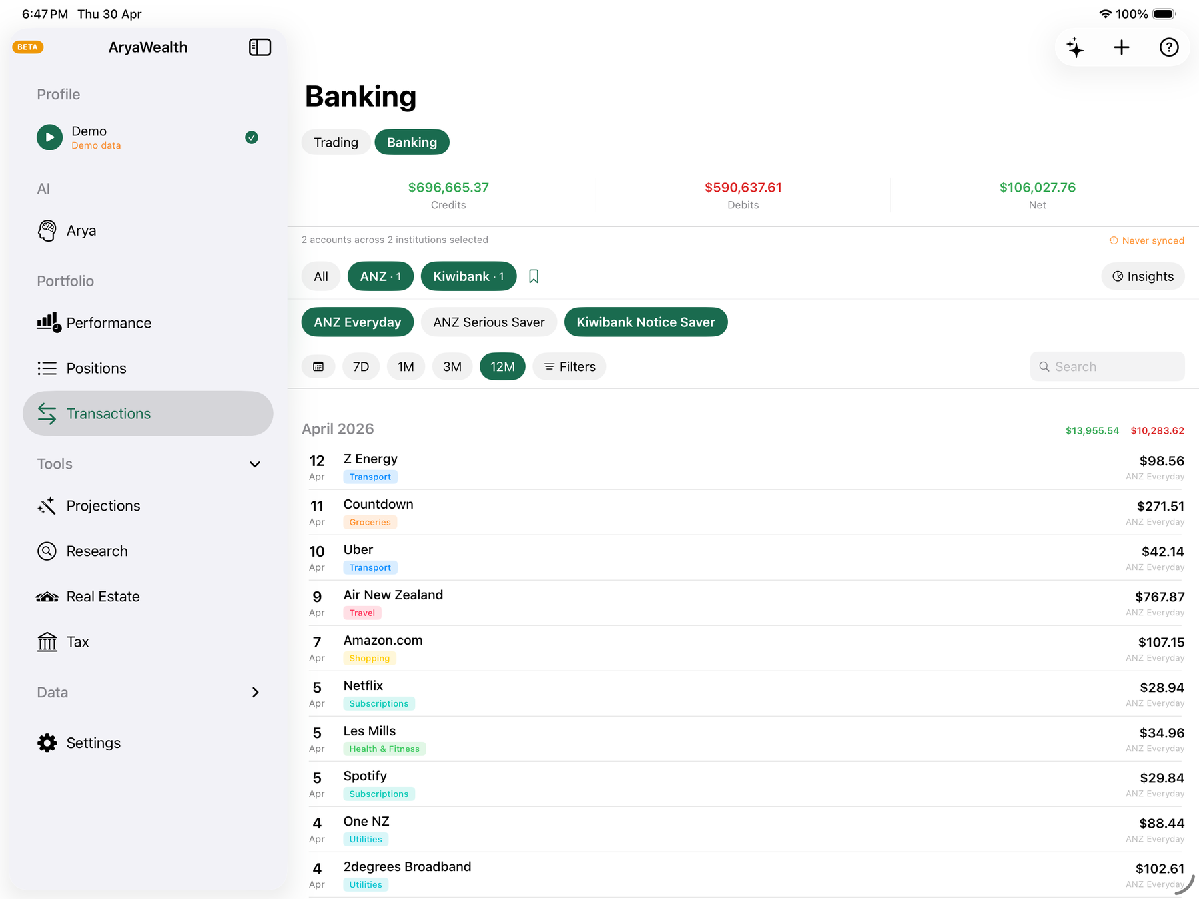Screen dimensions: 1199x899
Task: Open the Insights button
Action: pos(1143,276)
